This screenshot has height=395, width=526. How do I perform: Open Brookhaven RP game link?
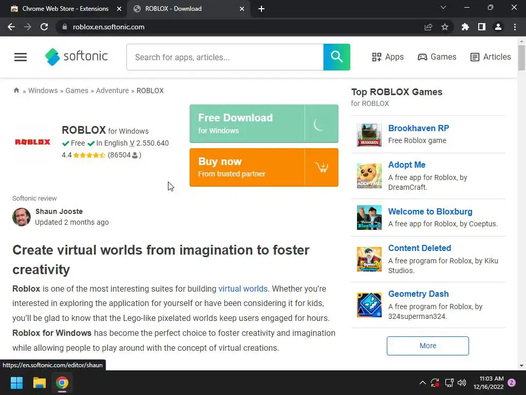tap(419, 128)
